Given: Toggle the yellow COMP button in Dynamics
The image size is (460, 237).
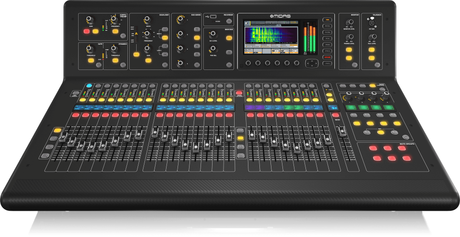Looking at the screenshot, I should 115,60.
